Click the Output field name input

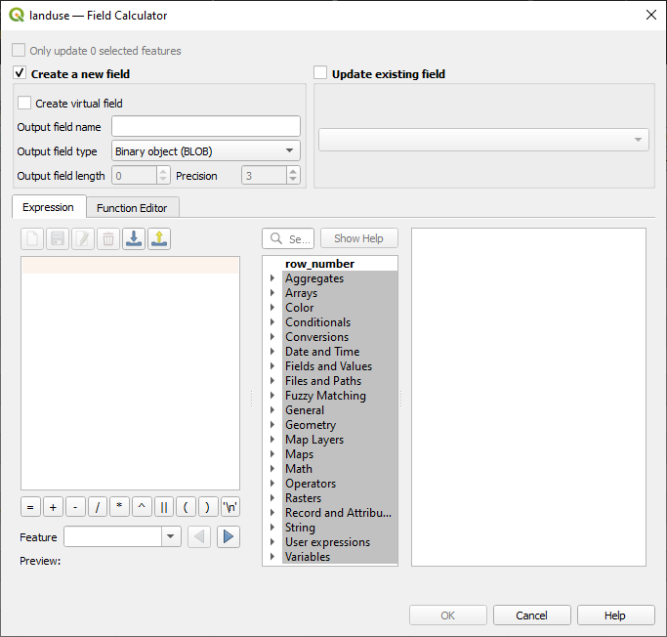tap(205, 127)
